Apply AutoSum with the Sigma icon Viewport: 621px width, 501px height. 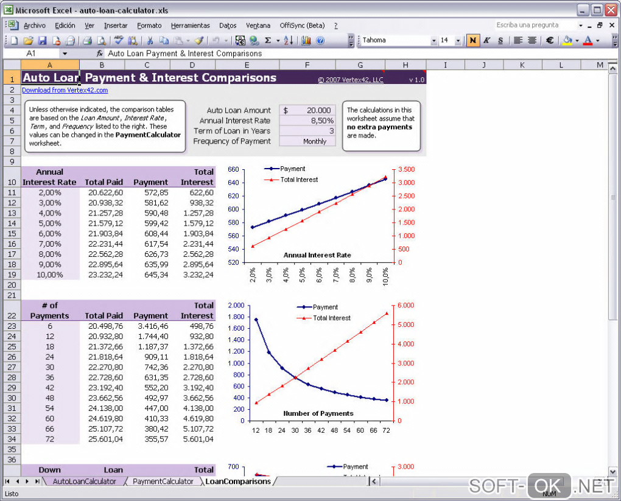268,40
